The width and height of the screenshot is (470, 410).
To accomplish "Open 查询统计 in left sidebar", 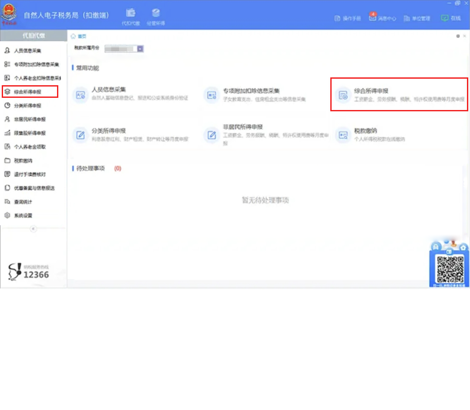I will click(x=23, y=202).
